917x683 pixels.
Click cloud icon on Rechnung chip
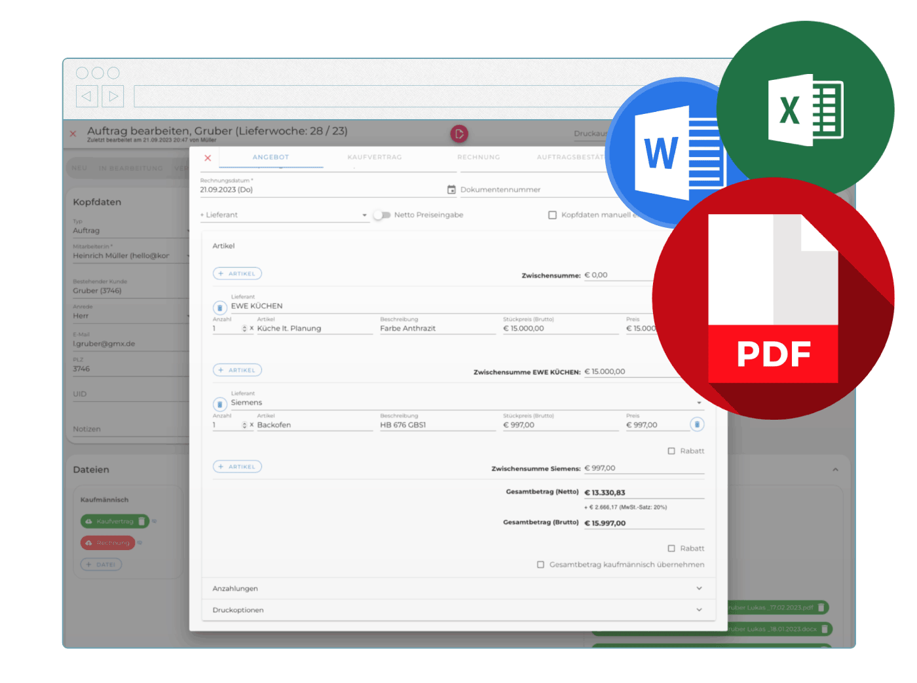(88, 543)
